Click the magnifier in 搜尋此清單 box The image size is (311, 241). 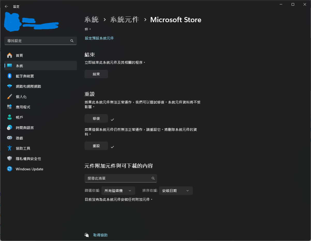pos(153,178)
